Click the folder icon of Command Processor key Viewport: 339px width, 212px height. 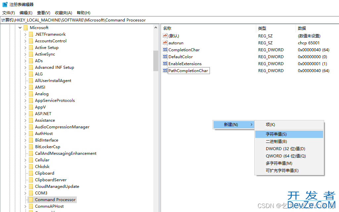pyautogui.click(x=31, y=200)
